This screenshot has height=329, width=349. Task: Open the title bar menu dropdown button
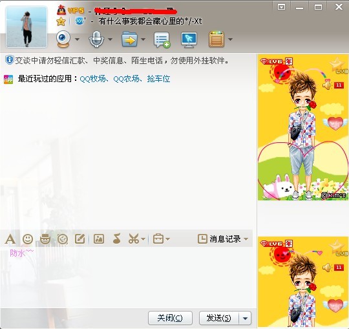[x=282, y=7]
